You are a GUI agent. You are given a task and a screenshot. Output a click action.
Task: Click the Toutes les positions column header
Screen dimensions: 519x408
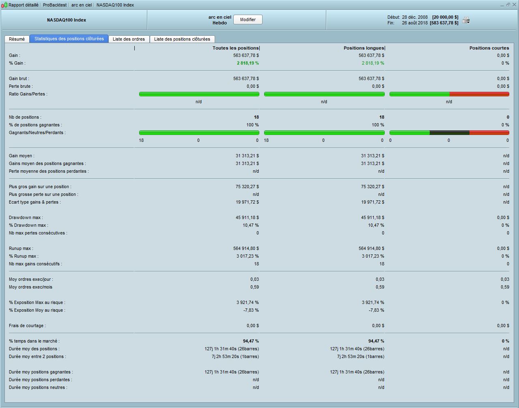[235, 48]
